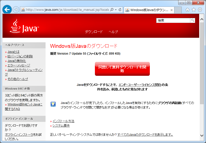
Task: Click the Refresh page icon
Action: pos(120,10)
